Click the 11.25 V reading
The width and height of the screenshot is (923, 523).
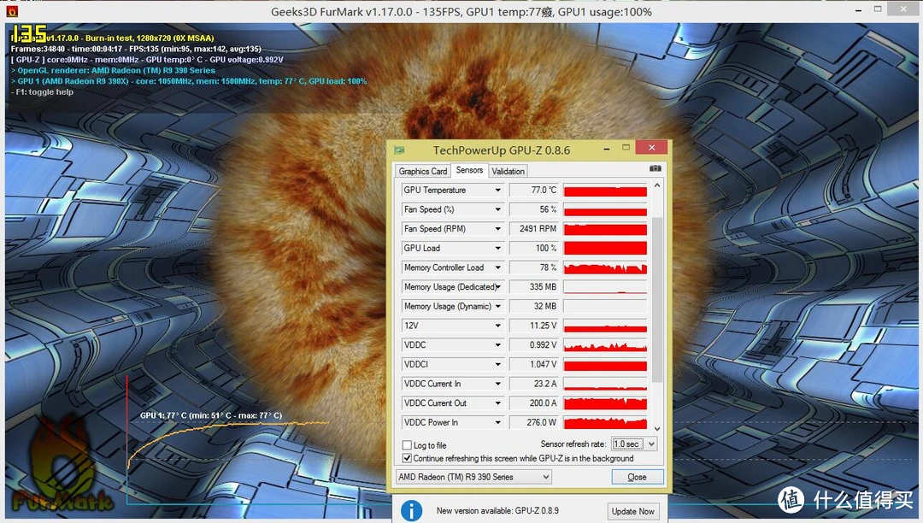coord(543,326)
